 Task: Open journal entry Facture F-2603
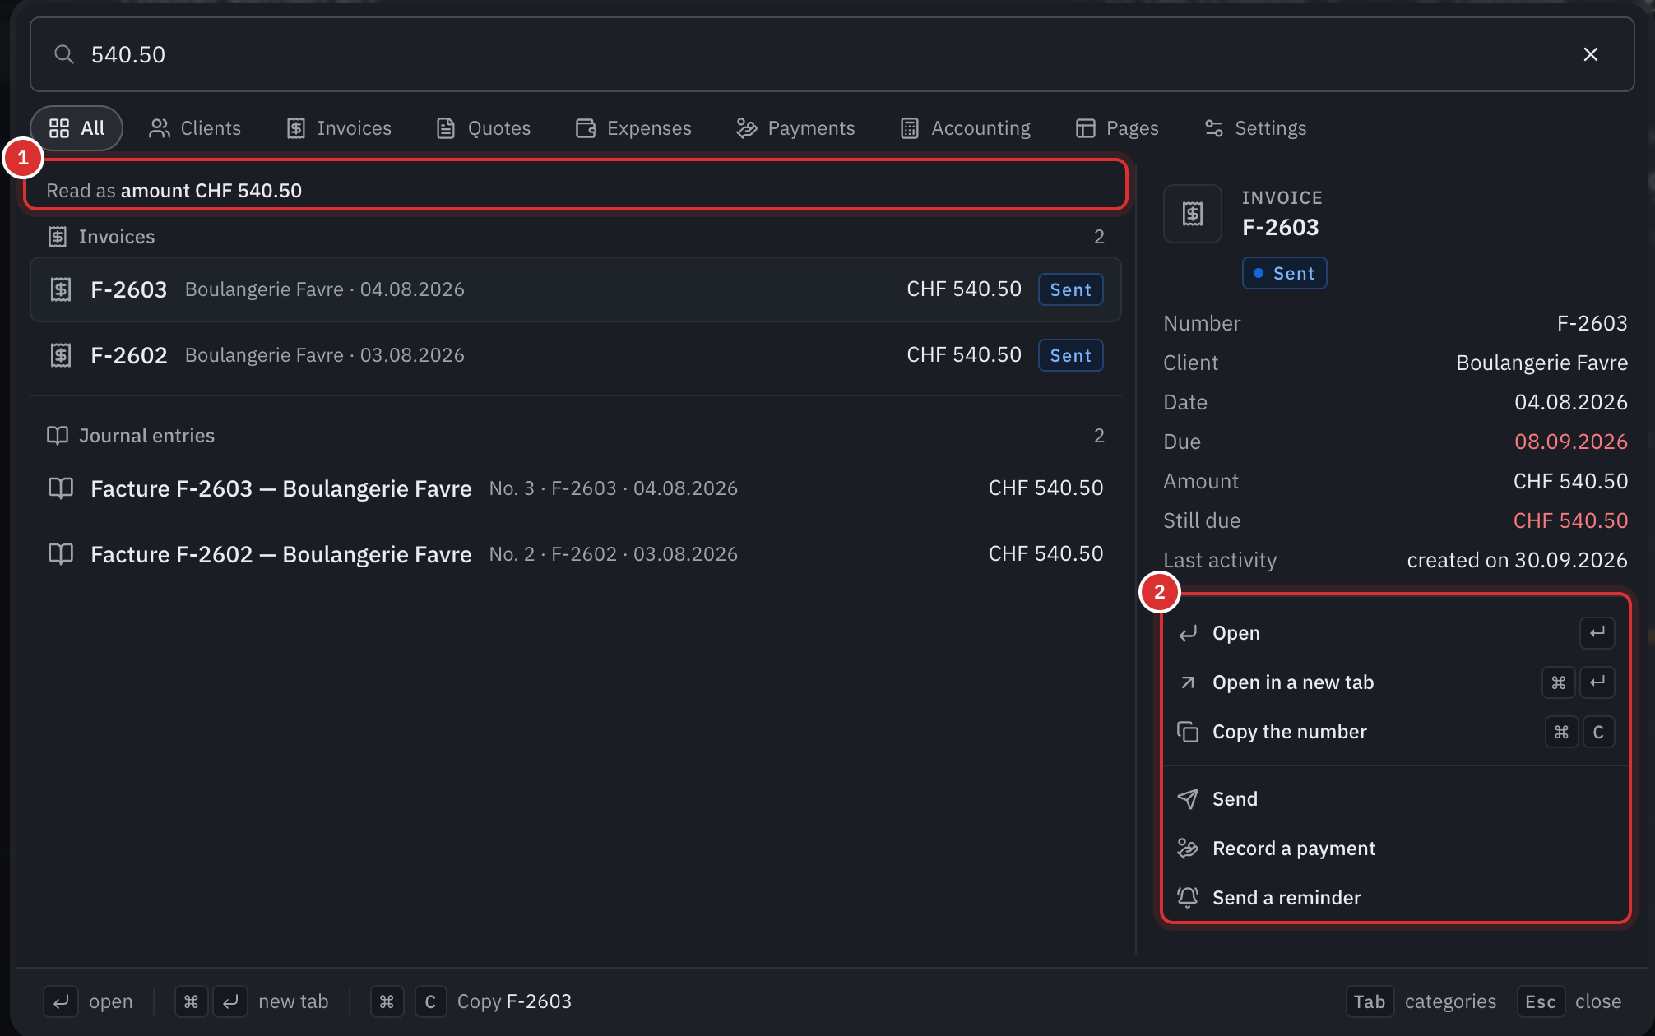(x=576, y=488)
